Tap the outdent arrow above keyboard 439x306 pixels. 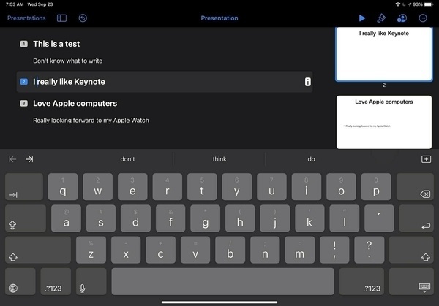pyautogui.click(x=12, y=159)
